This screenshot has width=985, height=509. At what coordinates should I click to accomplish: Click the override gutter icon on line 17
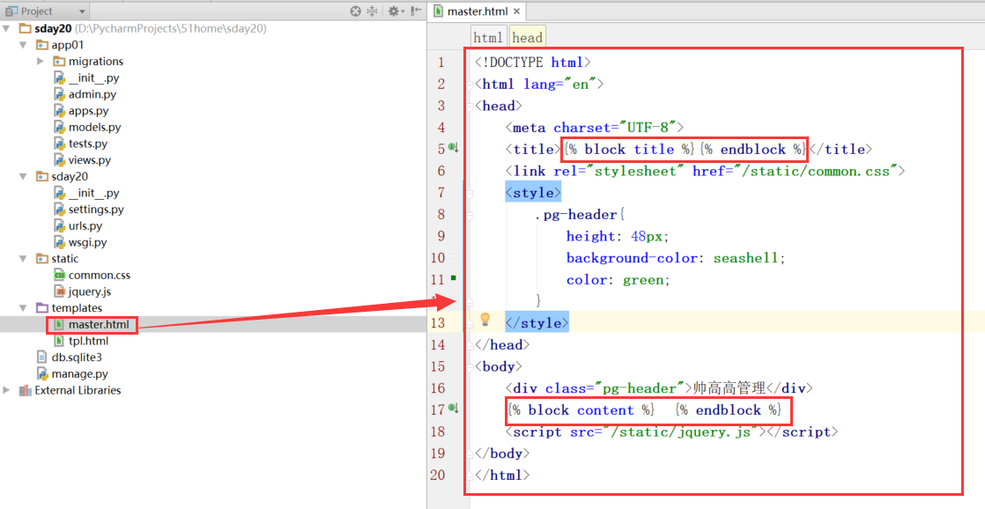(x=454, y=409)
